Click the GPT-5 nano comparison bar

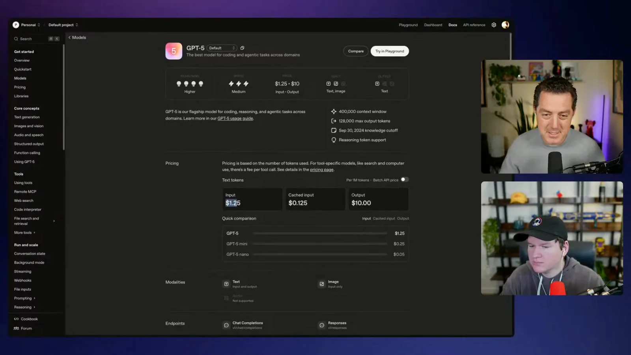point(320,254)
